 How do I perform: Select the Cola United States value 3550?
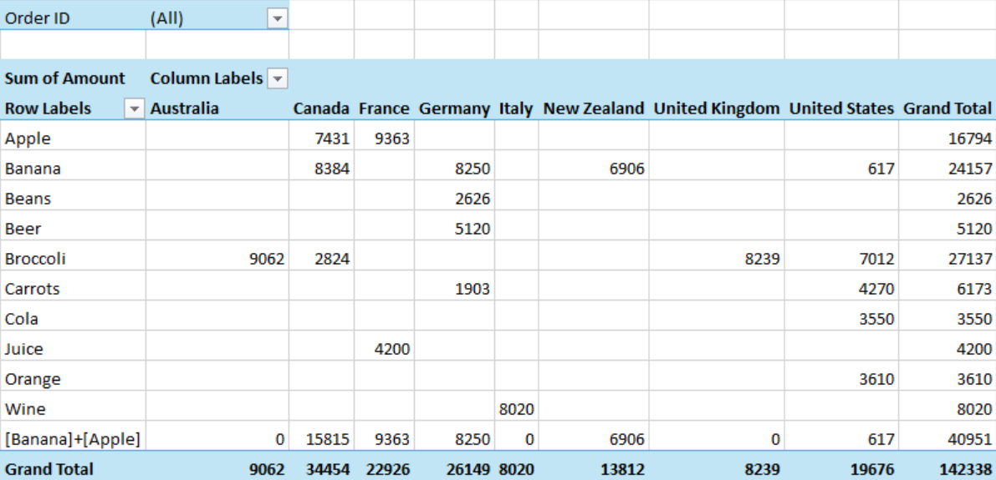(876, 319)
